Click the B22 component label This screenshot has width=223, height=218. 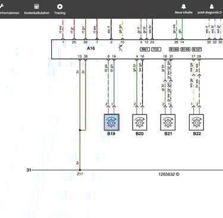(x=197, y=133)
